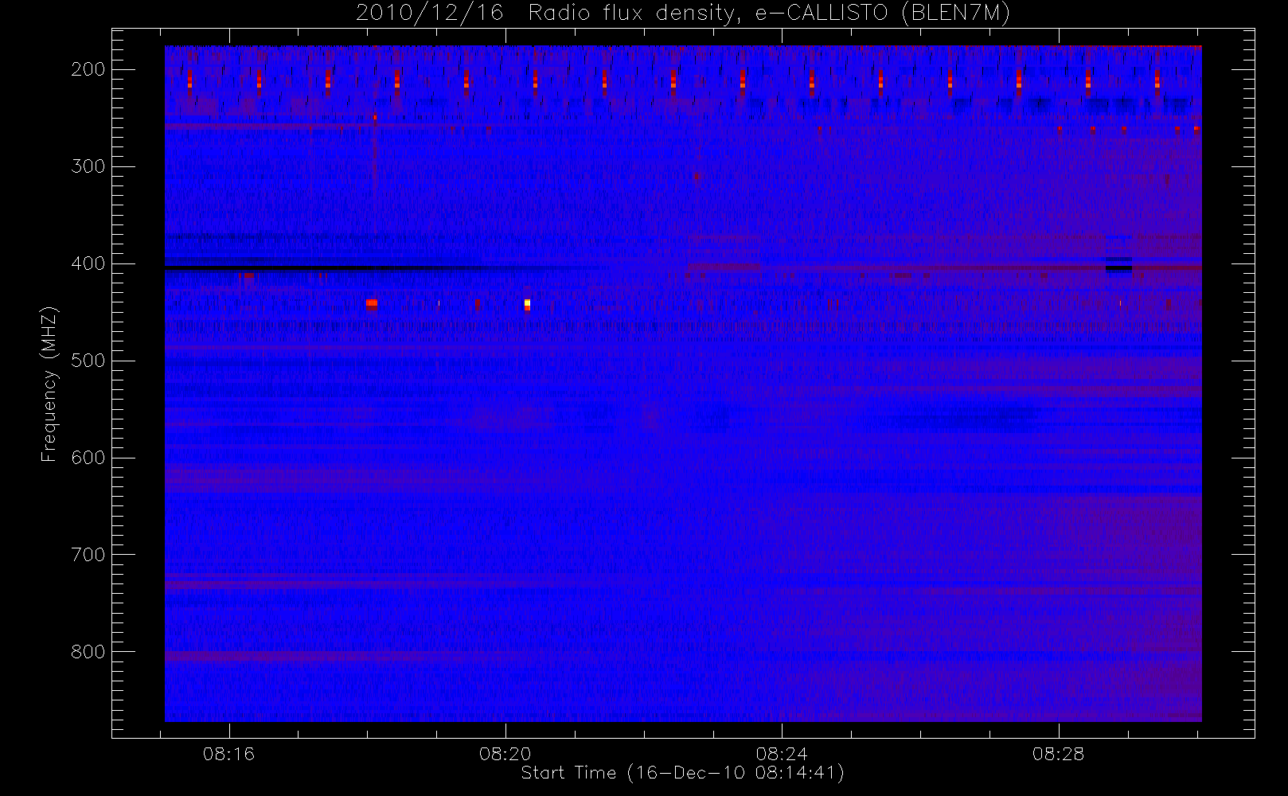1288x796 pixels.
Task: Click the 800 frequency tick label
Action: 88,652
